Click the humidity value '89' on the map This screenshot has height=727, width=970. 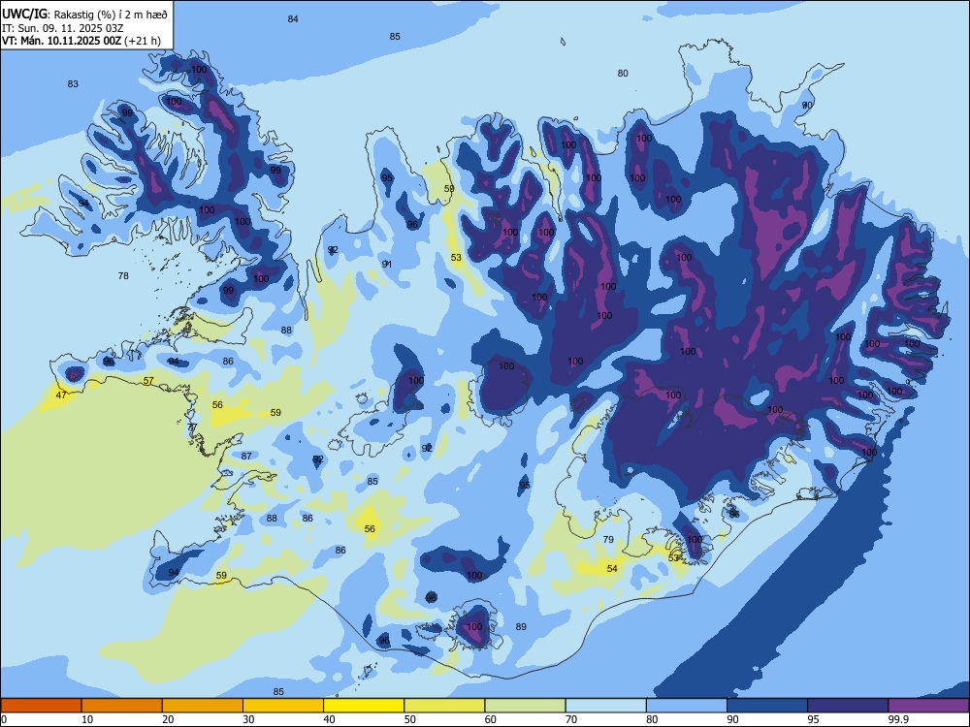point(521,627)
